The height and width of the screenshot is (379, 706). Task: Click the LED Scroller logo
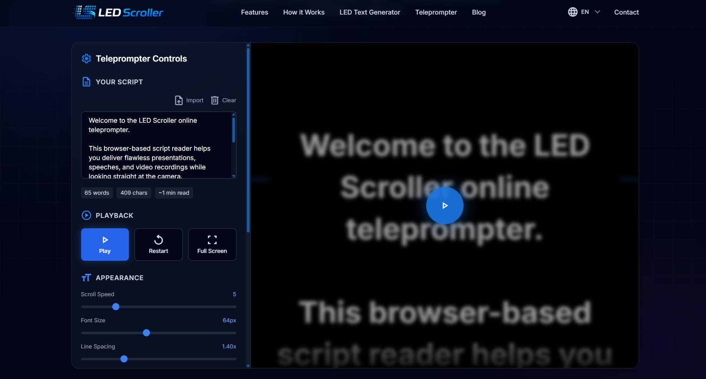pyautogui.click(x=118, y=12)
